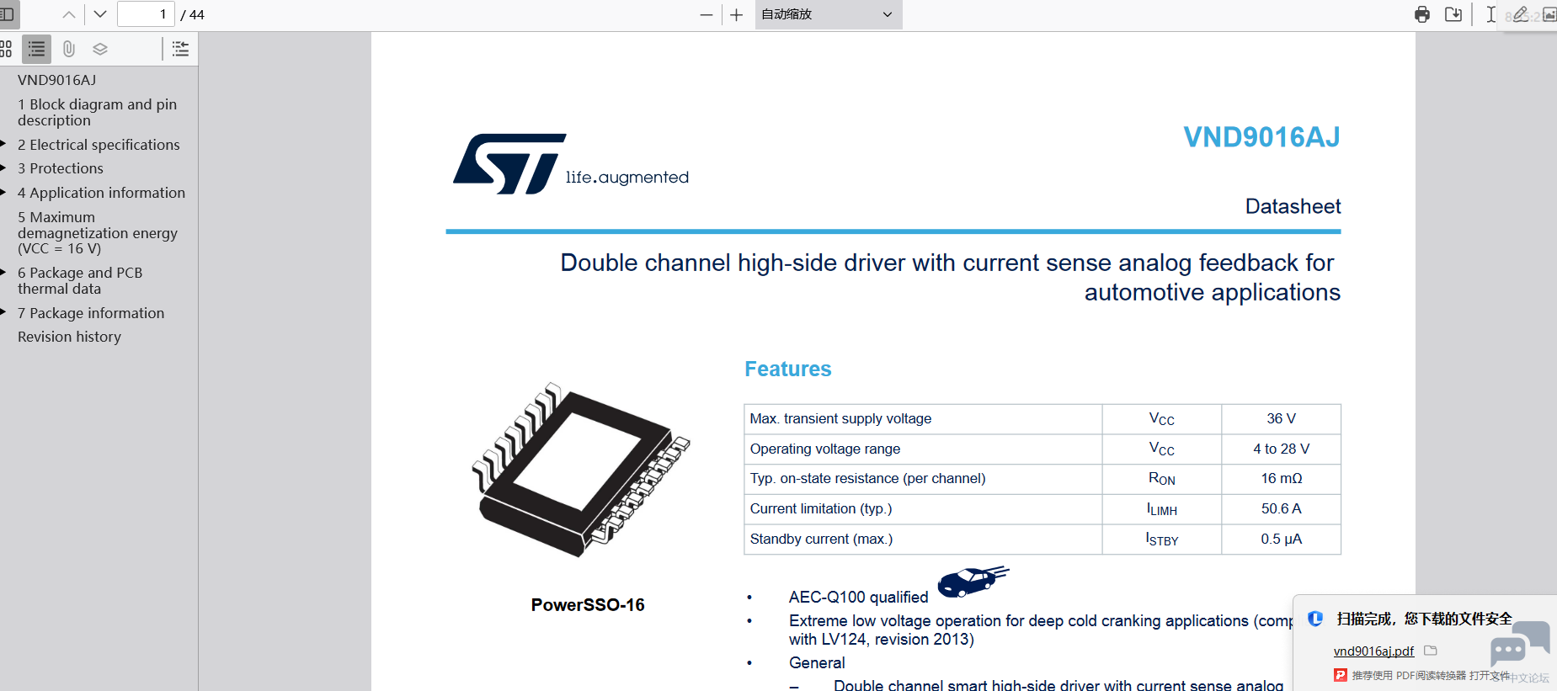Click the PowerSSO-16 chip package image
The height and width of the screenshot is (691, 1557).
point(581,469)
